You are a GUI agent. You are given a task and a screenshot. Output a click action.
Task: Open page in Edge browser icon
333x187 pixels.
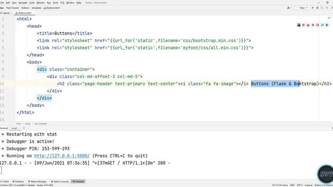(x=327, y=25)
